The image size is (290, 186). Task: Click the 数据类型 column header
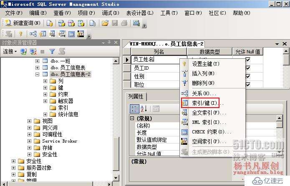click(209, 52)
